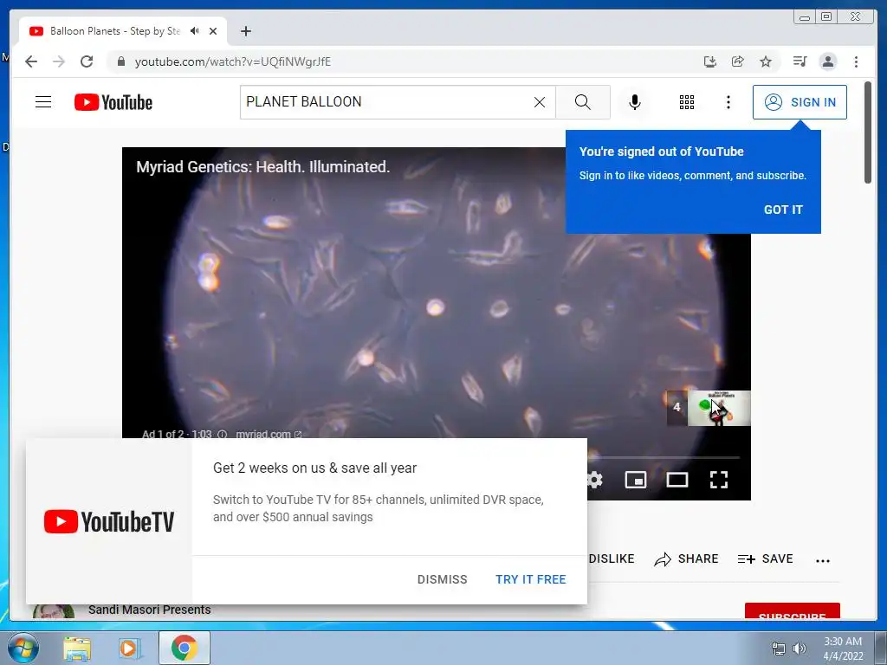
Task: Switch to theater mode
Action: pyautogui.click(x=677, y=480)
